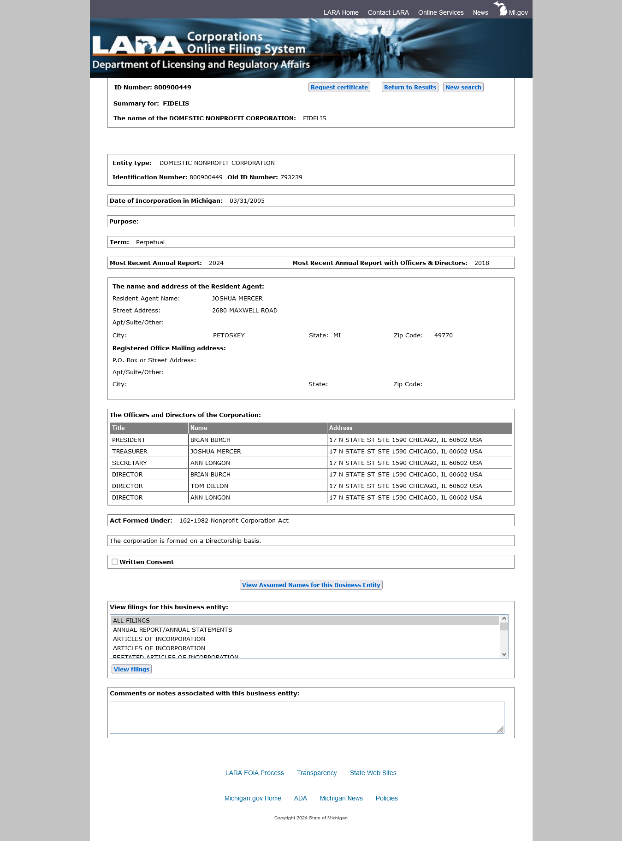Open News in top navigation
The width and height of the screenshot is (622, 841).
pos(480,12)
